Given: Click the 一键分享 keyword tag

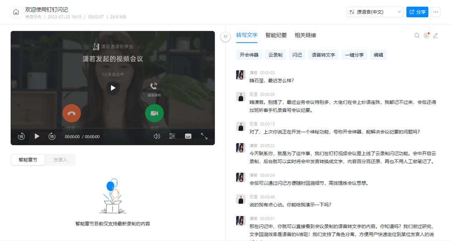Looking at the screenshot, I should (x=355, y=55).
